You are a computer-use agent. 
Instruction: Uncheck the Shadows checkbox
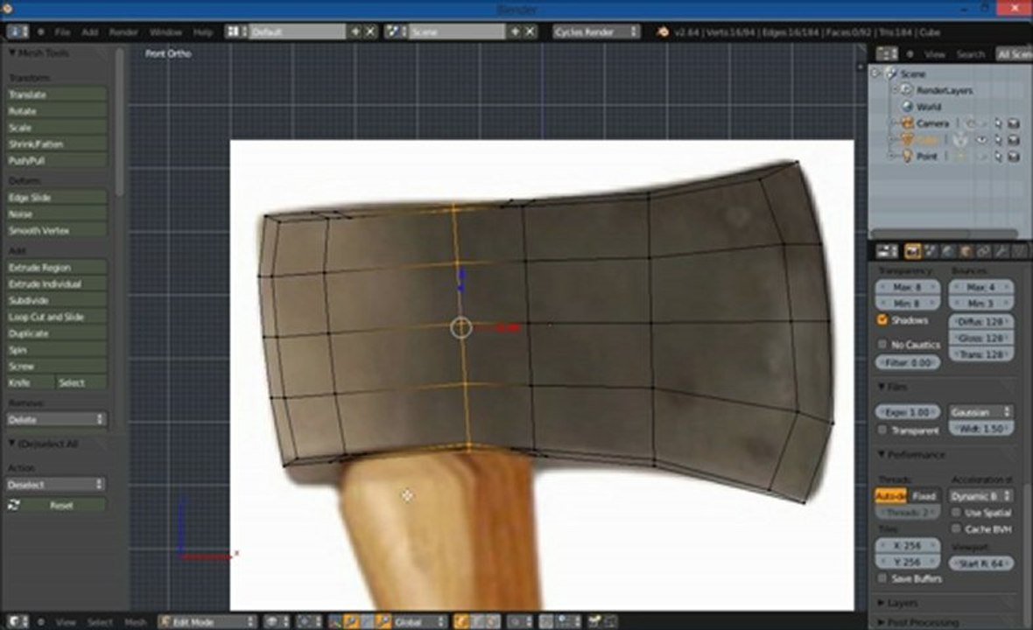tap(882, 320)
